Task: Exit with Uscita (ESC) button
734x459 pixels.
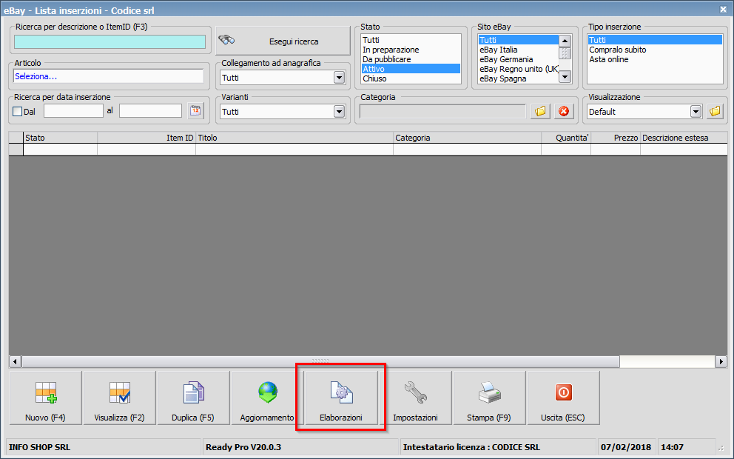Action: click(563, 398)
